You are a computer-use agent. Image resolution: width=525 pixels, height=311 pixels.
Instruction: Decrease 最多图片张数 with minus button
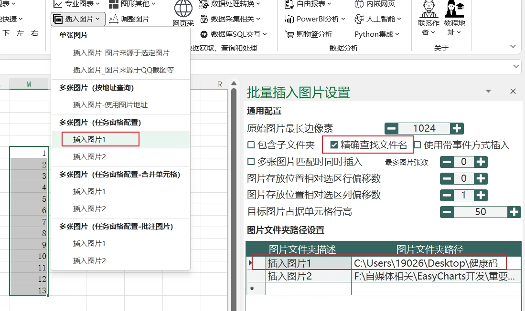tap(447, 162)
